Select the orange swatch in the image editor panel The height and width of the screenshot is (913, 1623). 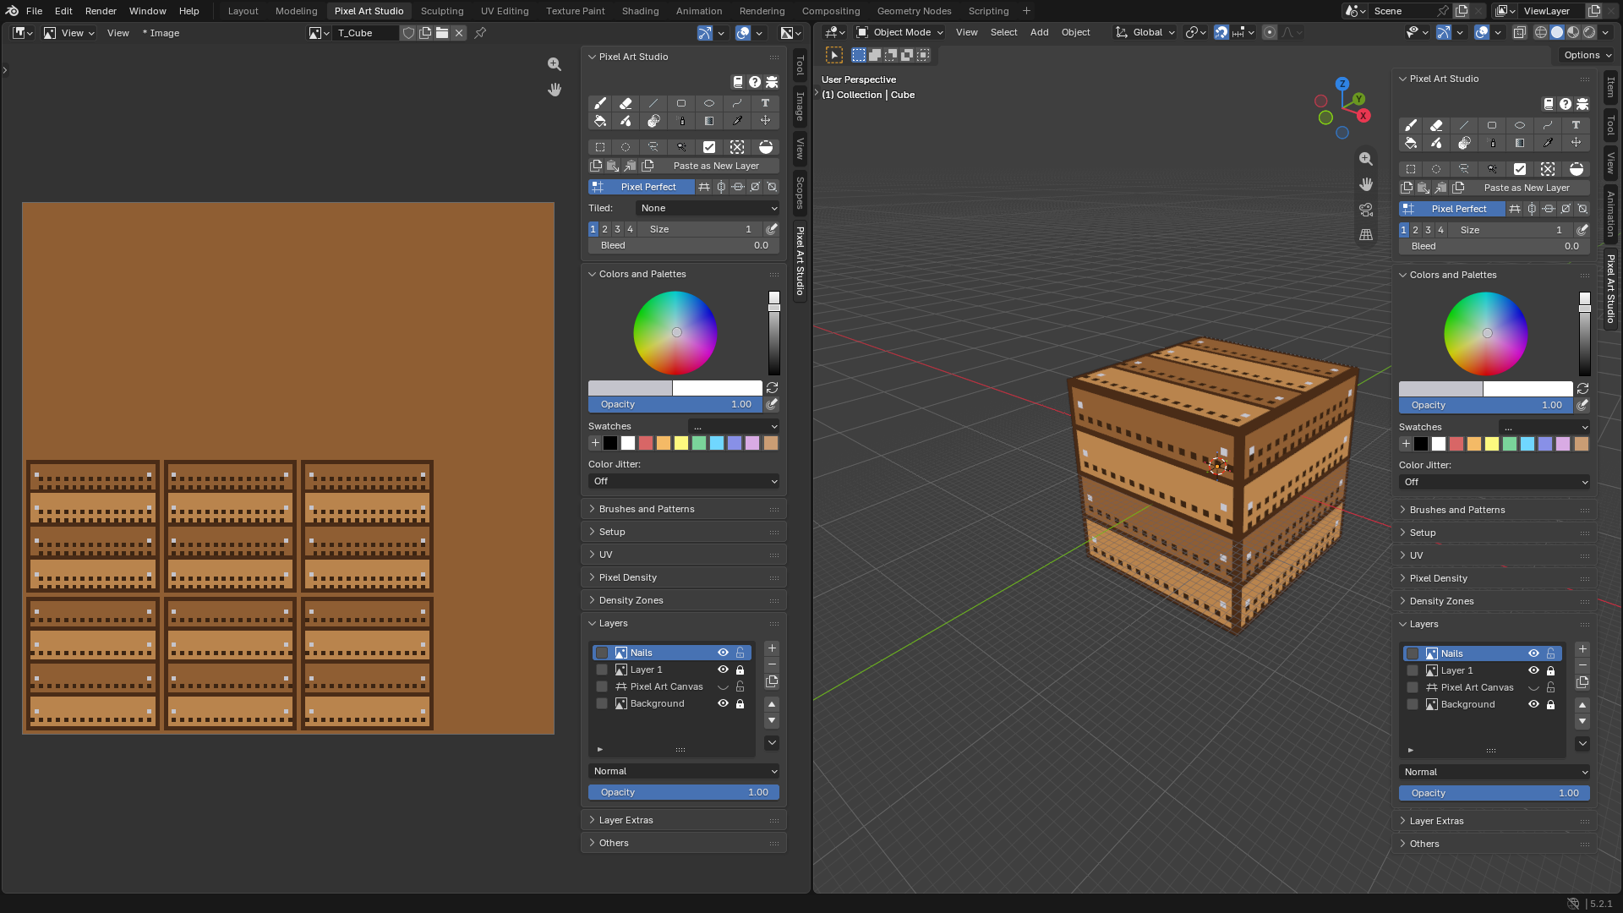(664, 443)
